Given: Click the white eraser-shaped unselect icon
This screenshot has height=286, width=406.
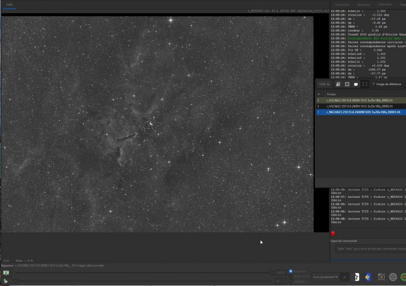Looking at the screenshot, I should point(356,84).
